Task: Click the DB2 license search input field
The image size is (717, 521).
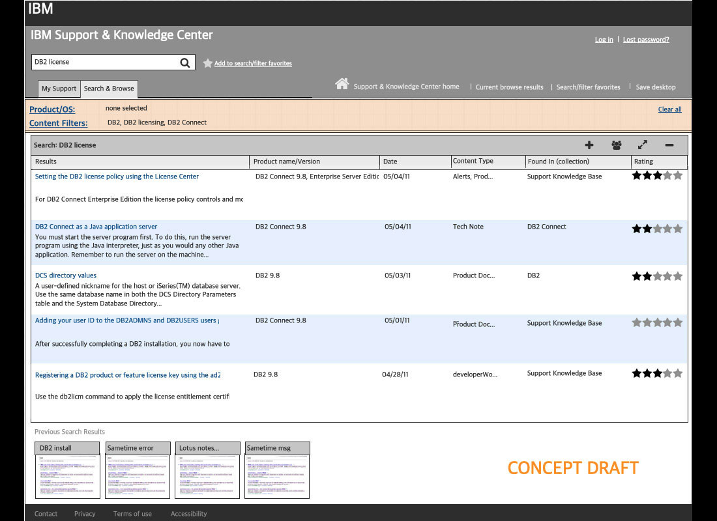Action: coord(104,63)
